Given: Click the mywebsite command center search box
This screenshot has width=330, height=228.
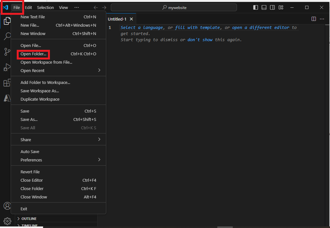Looking at the screenshot, I should 174,7.
